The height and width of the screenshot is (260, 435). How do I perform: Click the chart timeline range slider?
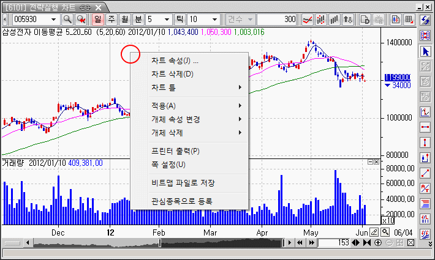pos(159,243)
